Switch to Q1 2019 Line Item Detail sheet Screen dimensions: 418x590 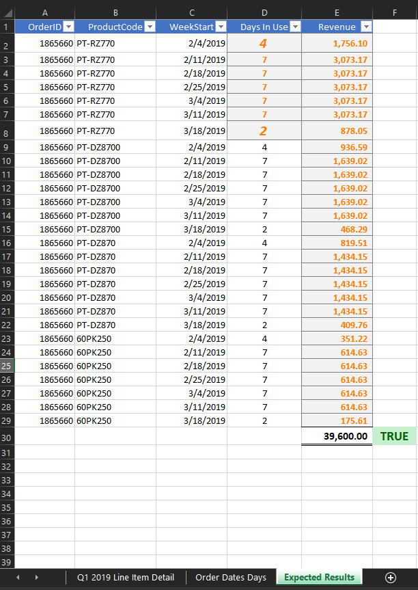point(126,578)
